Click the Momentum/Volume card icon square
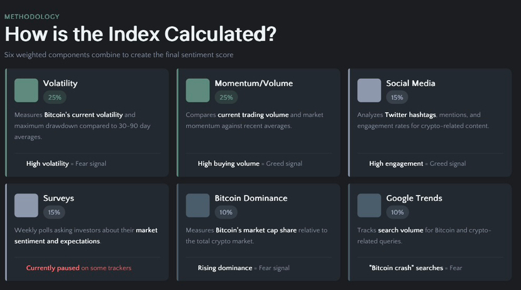 pyautogui.click(x=198, y=90)
